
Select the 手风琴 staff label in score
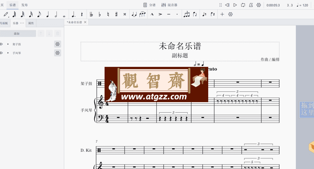[x=86, y=110]
